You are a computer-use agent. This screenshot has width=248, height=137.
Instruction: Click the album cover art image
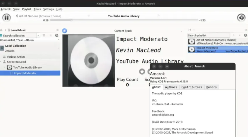coord(89,61)
